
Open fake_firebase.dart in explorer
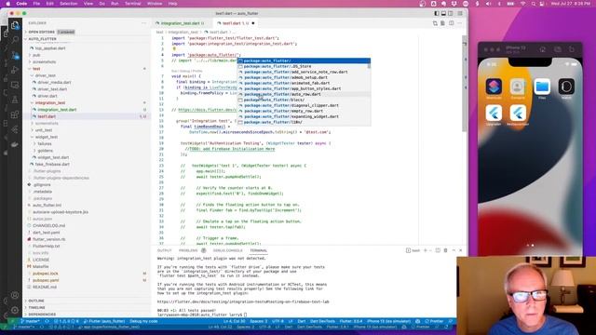[x=52, y=165]
